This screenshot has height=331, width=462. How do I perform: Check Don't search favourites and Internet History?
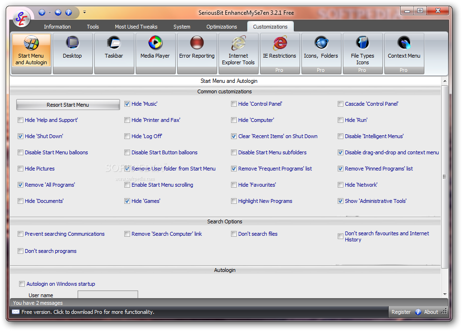[341, 236]
